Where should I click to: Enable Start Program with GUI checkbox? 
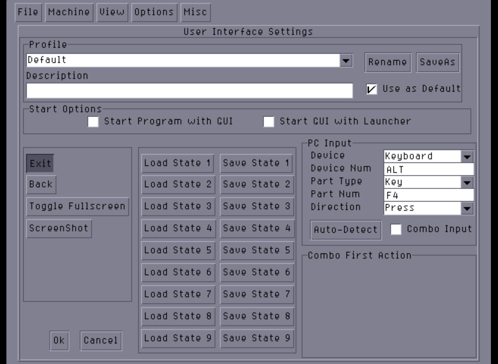pos(93,122)
